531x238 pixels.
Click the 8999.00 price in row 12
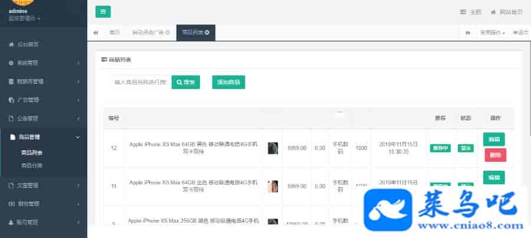coord(297,148)
